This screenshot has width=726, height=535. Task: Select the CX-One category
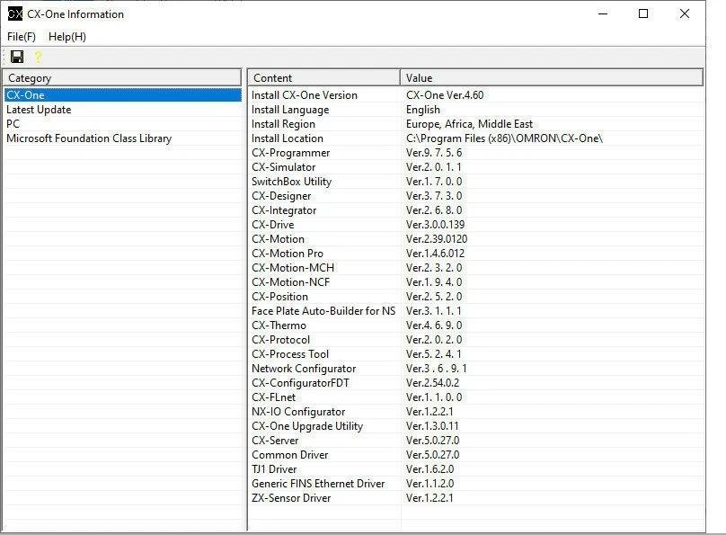[25, 95]
